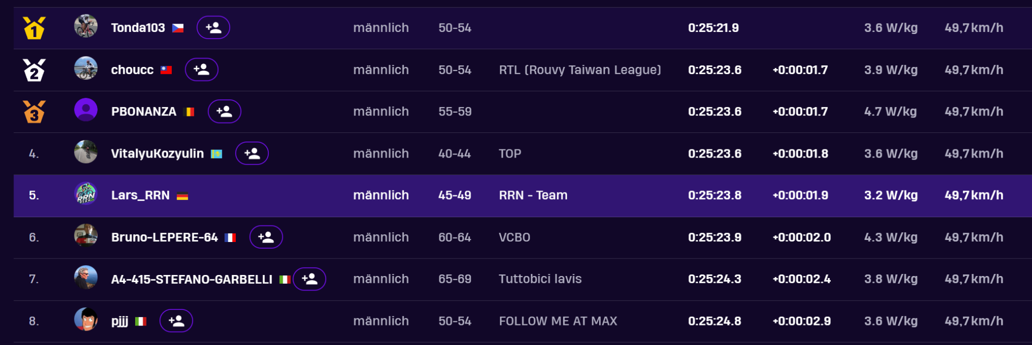Open RTL (Rouvy Taiwan League) team
1032x345 pixels.
coord(579,70)
